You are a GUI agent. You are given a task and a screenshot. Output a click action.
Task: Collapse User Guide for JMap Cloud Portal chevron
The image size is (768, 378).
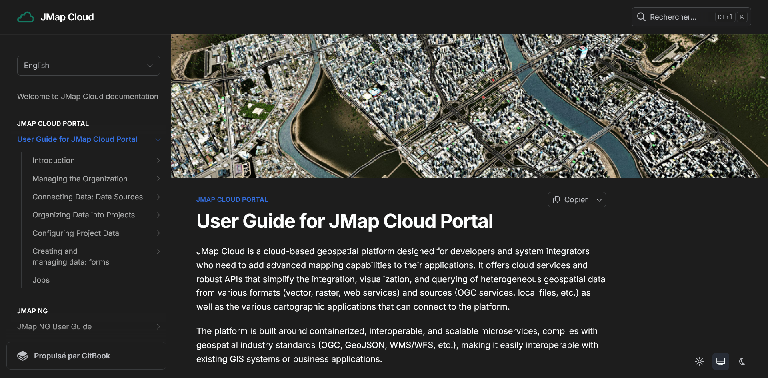(x=158, y=139)
